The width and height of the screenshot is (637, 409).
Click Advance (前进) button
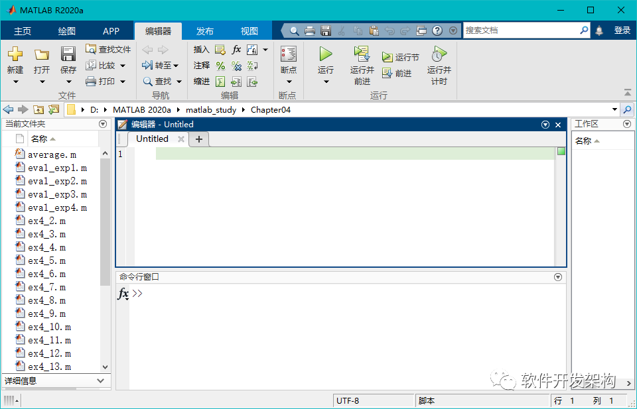click(397, 74)
